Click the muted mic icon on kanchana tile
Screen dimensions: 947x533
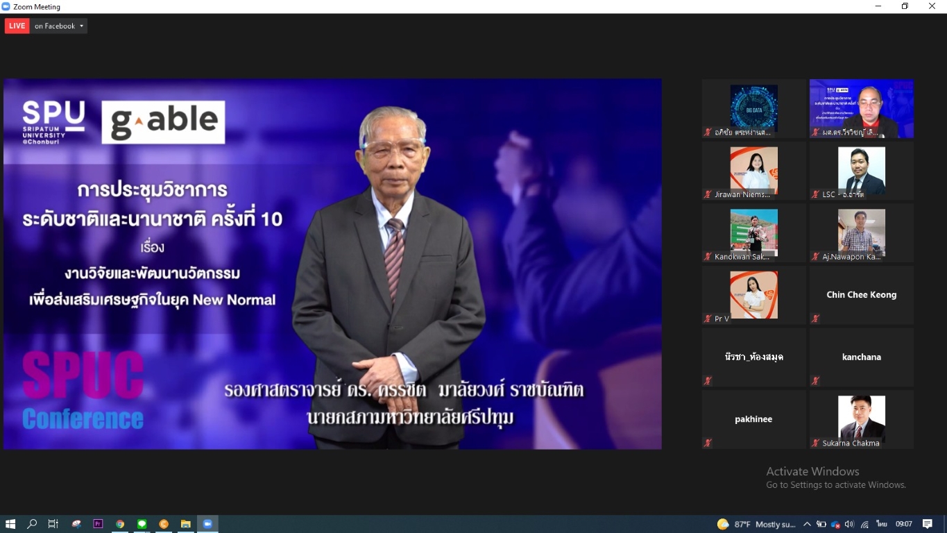[816, 380]
